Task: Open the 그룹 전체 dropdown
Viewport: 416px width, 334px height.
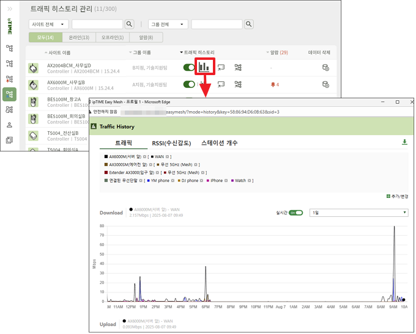Action: pyautogui.click(x=168, y=24)
